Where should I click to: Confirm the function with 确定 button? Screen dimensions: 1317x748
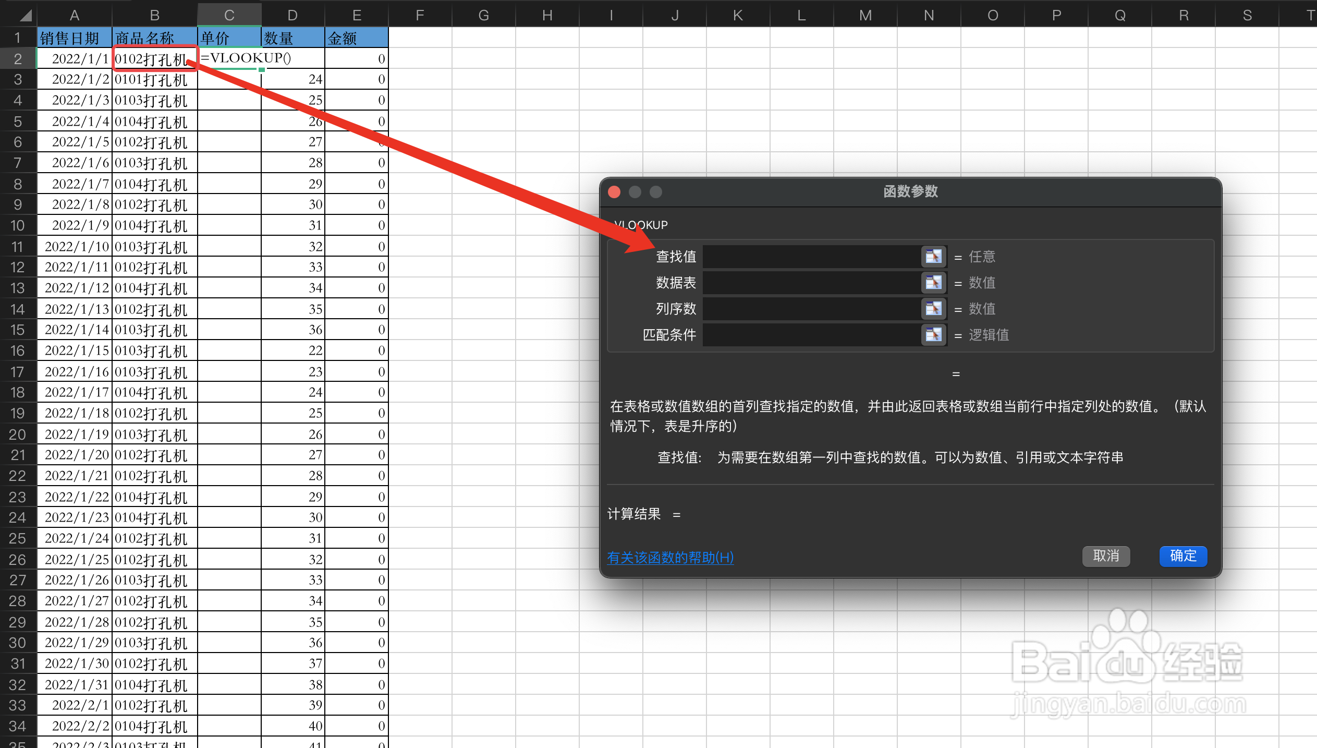pos(1183,556)
